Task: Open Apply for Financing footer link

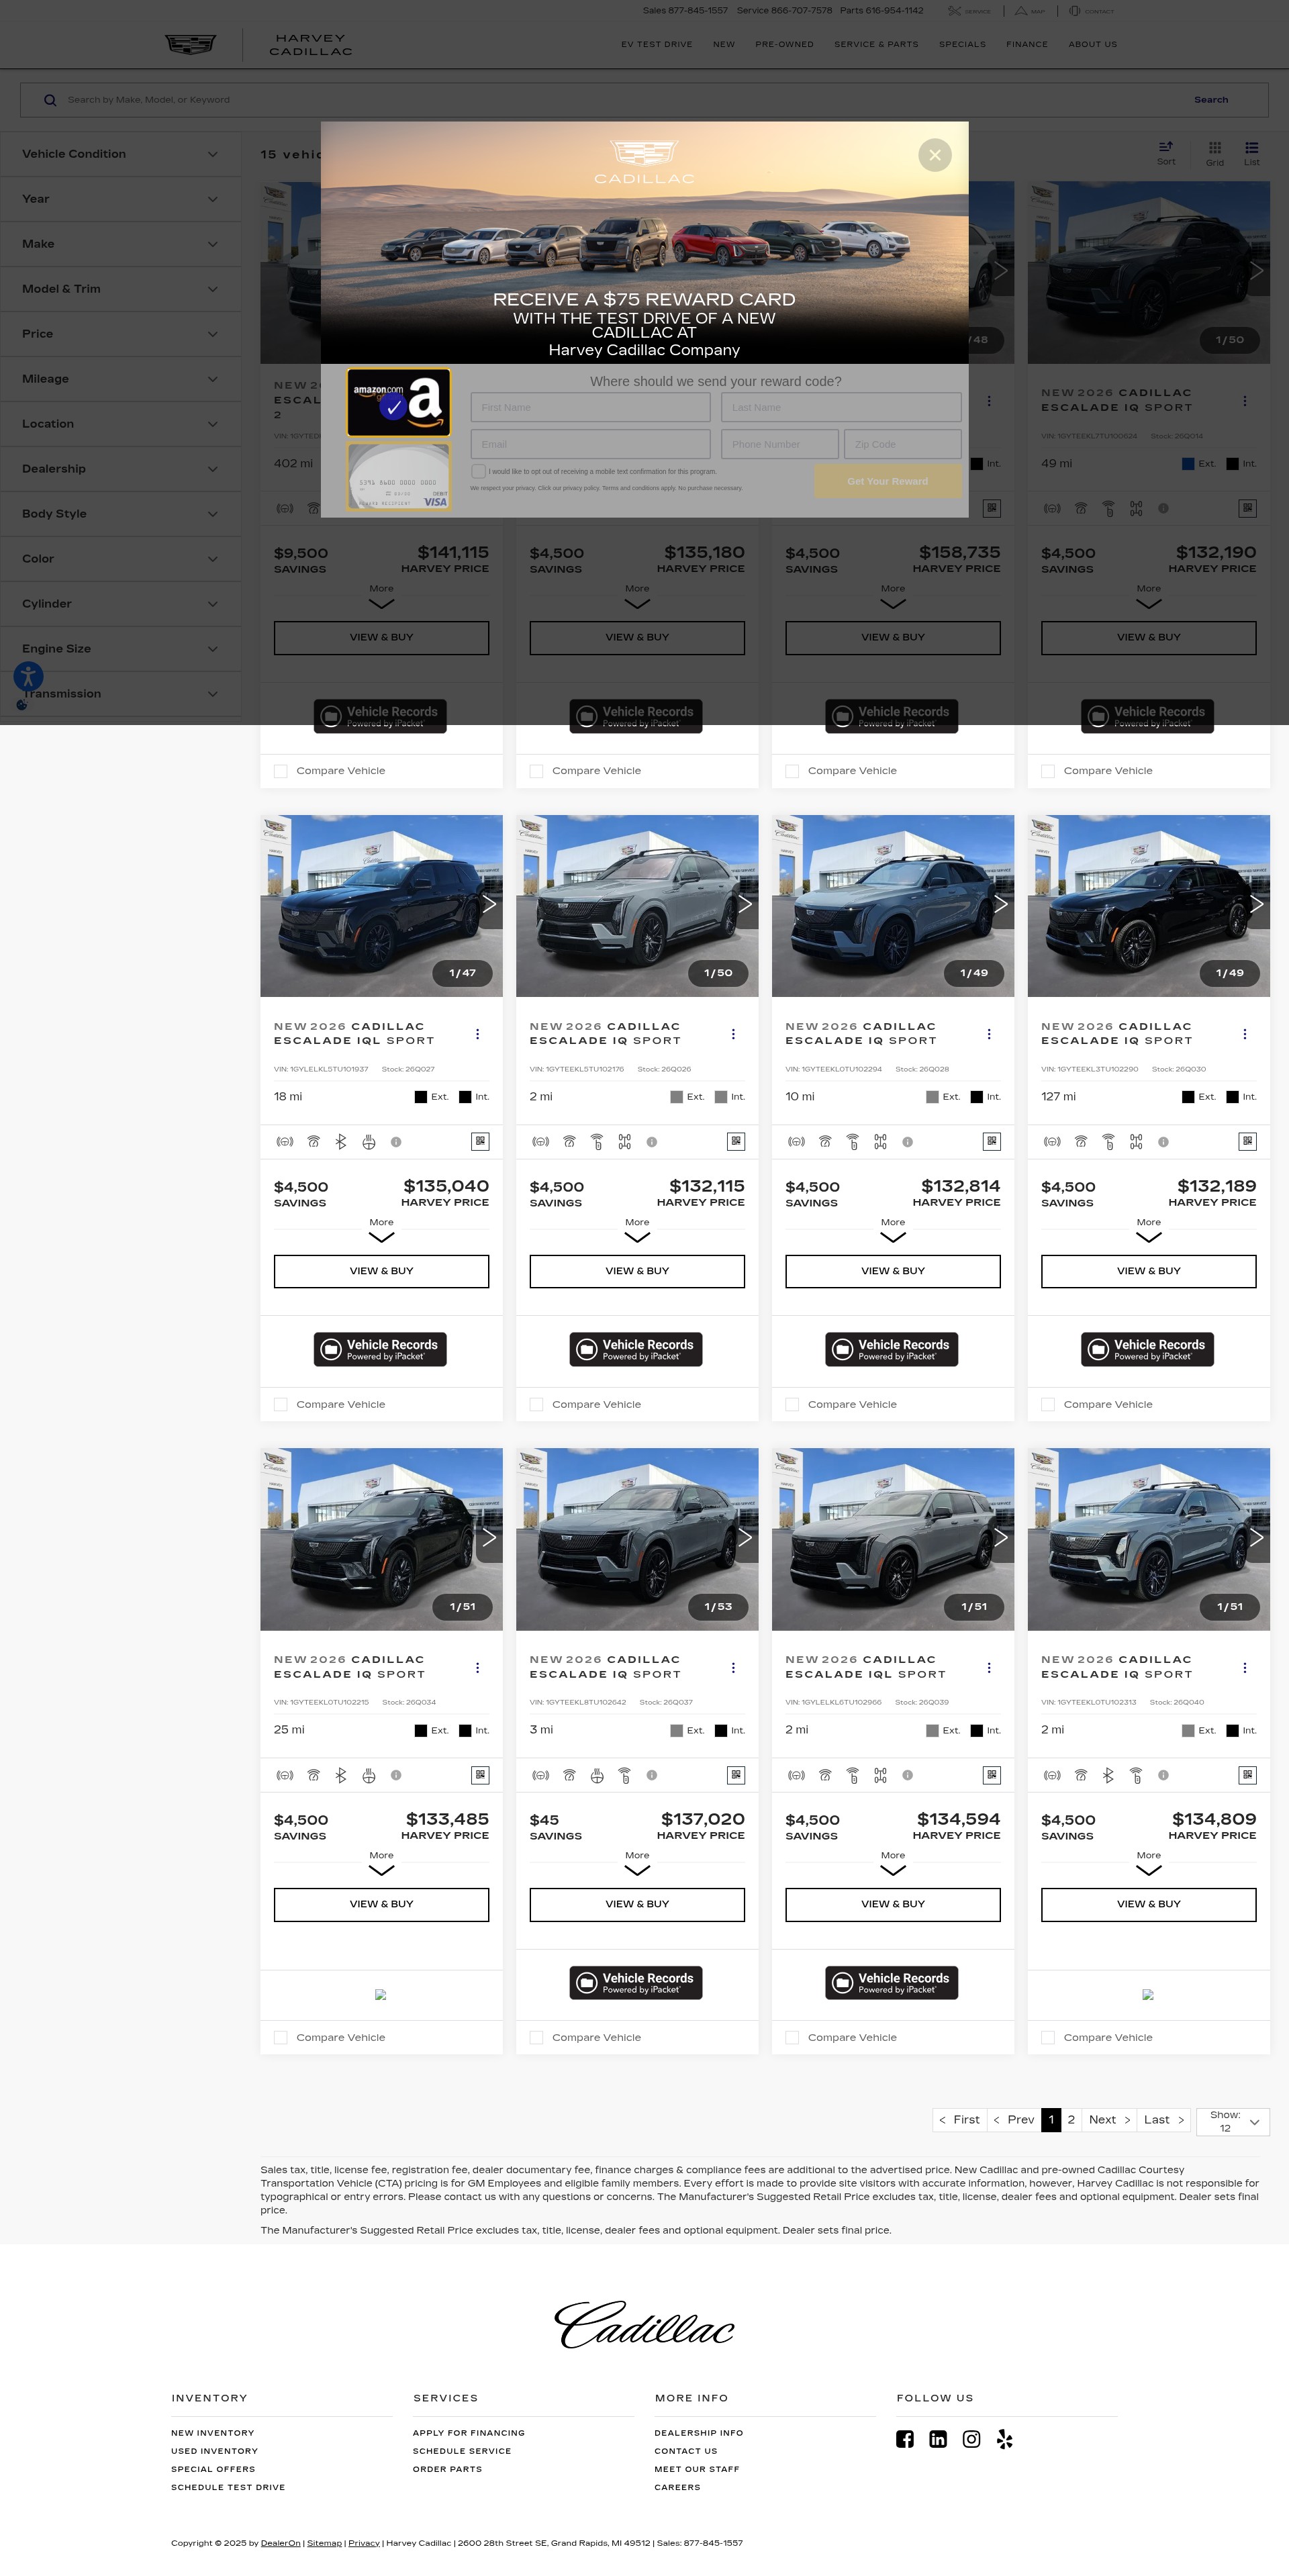Action: tap(468, 2433)
